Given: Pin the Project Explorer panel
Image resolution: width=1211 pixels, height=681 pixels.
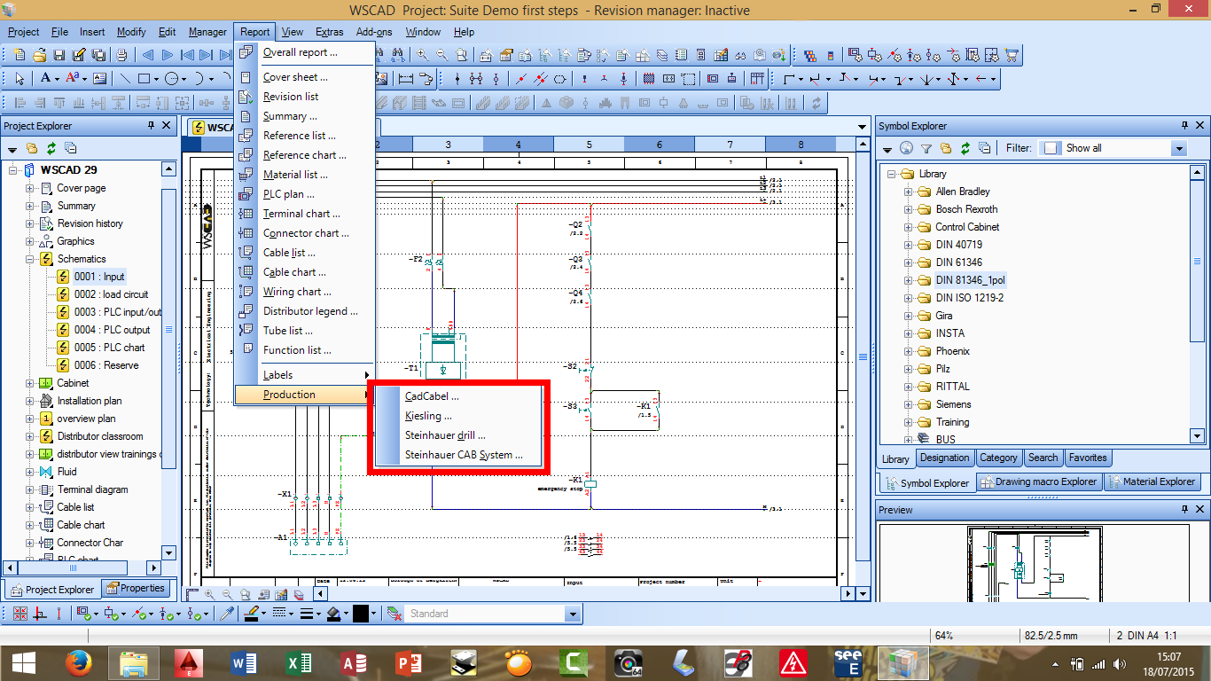Looking at the screenshot, I should (152, 126).
